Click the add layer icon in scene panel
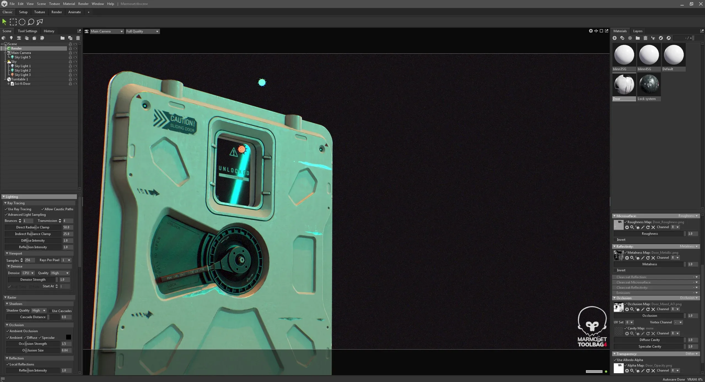This screenshot has height=382, width=705. point(70,38)
